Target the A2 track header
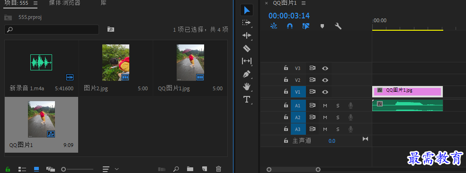The height and width of the screenshot is (173, 466). [298, 117]
